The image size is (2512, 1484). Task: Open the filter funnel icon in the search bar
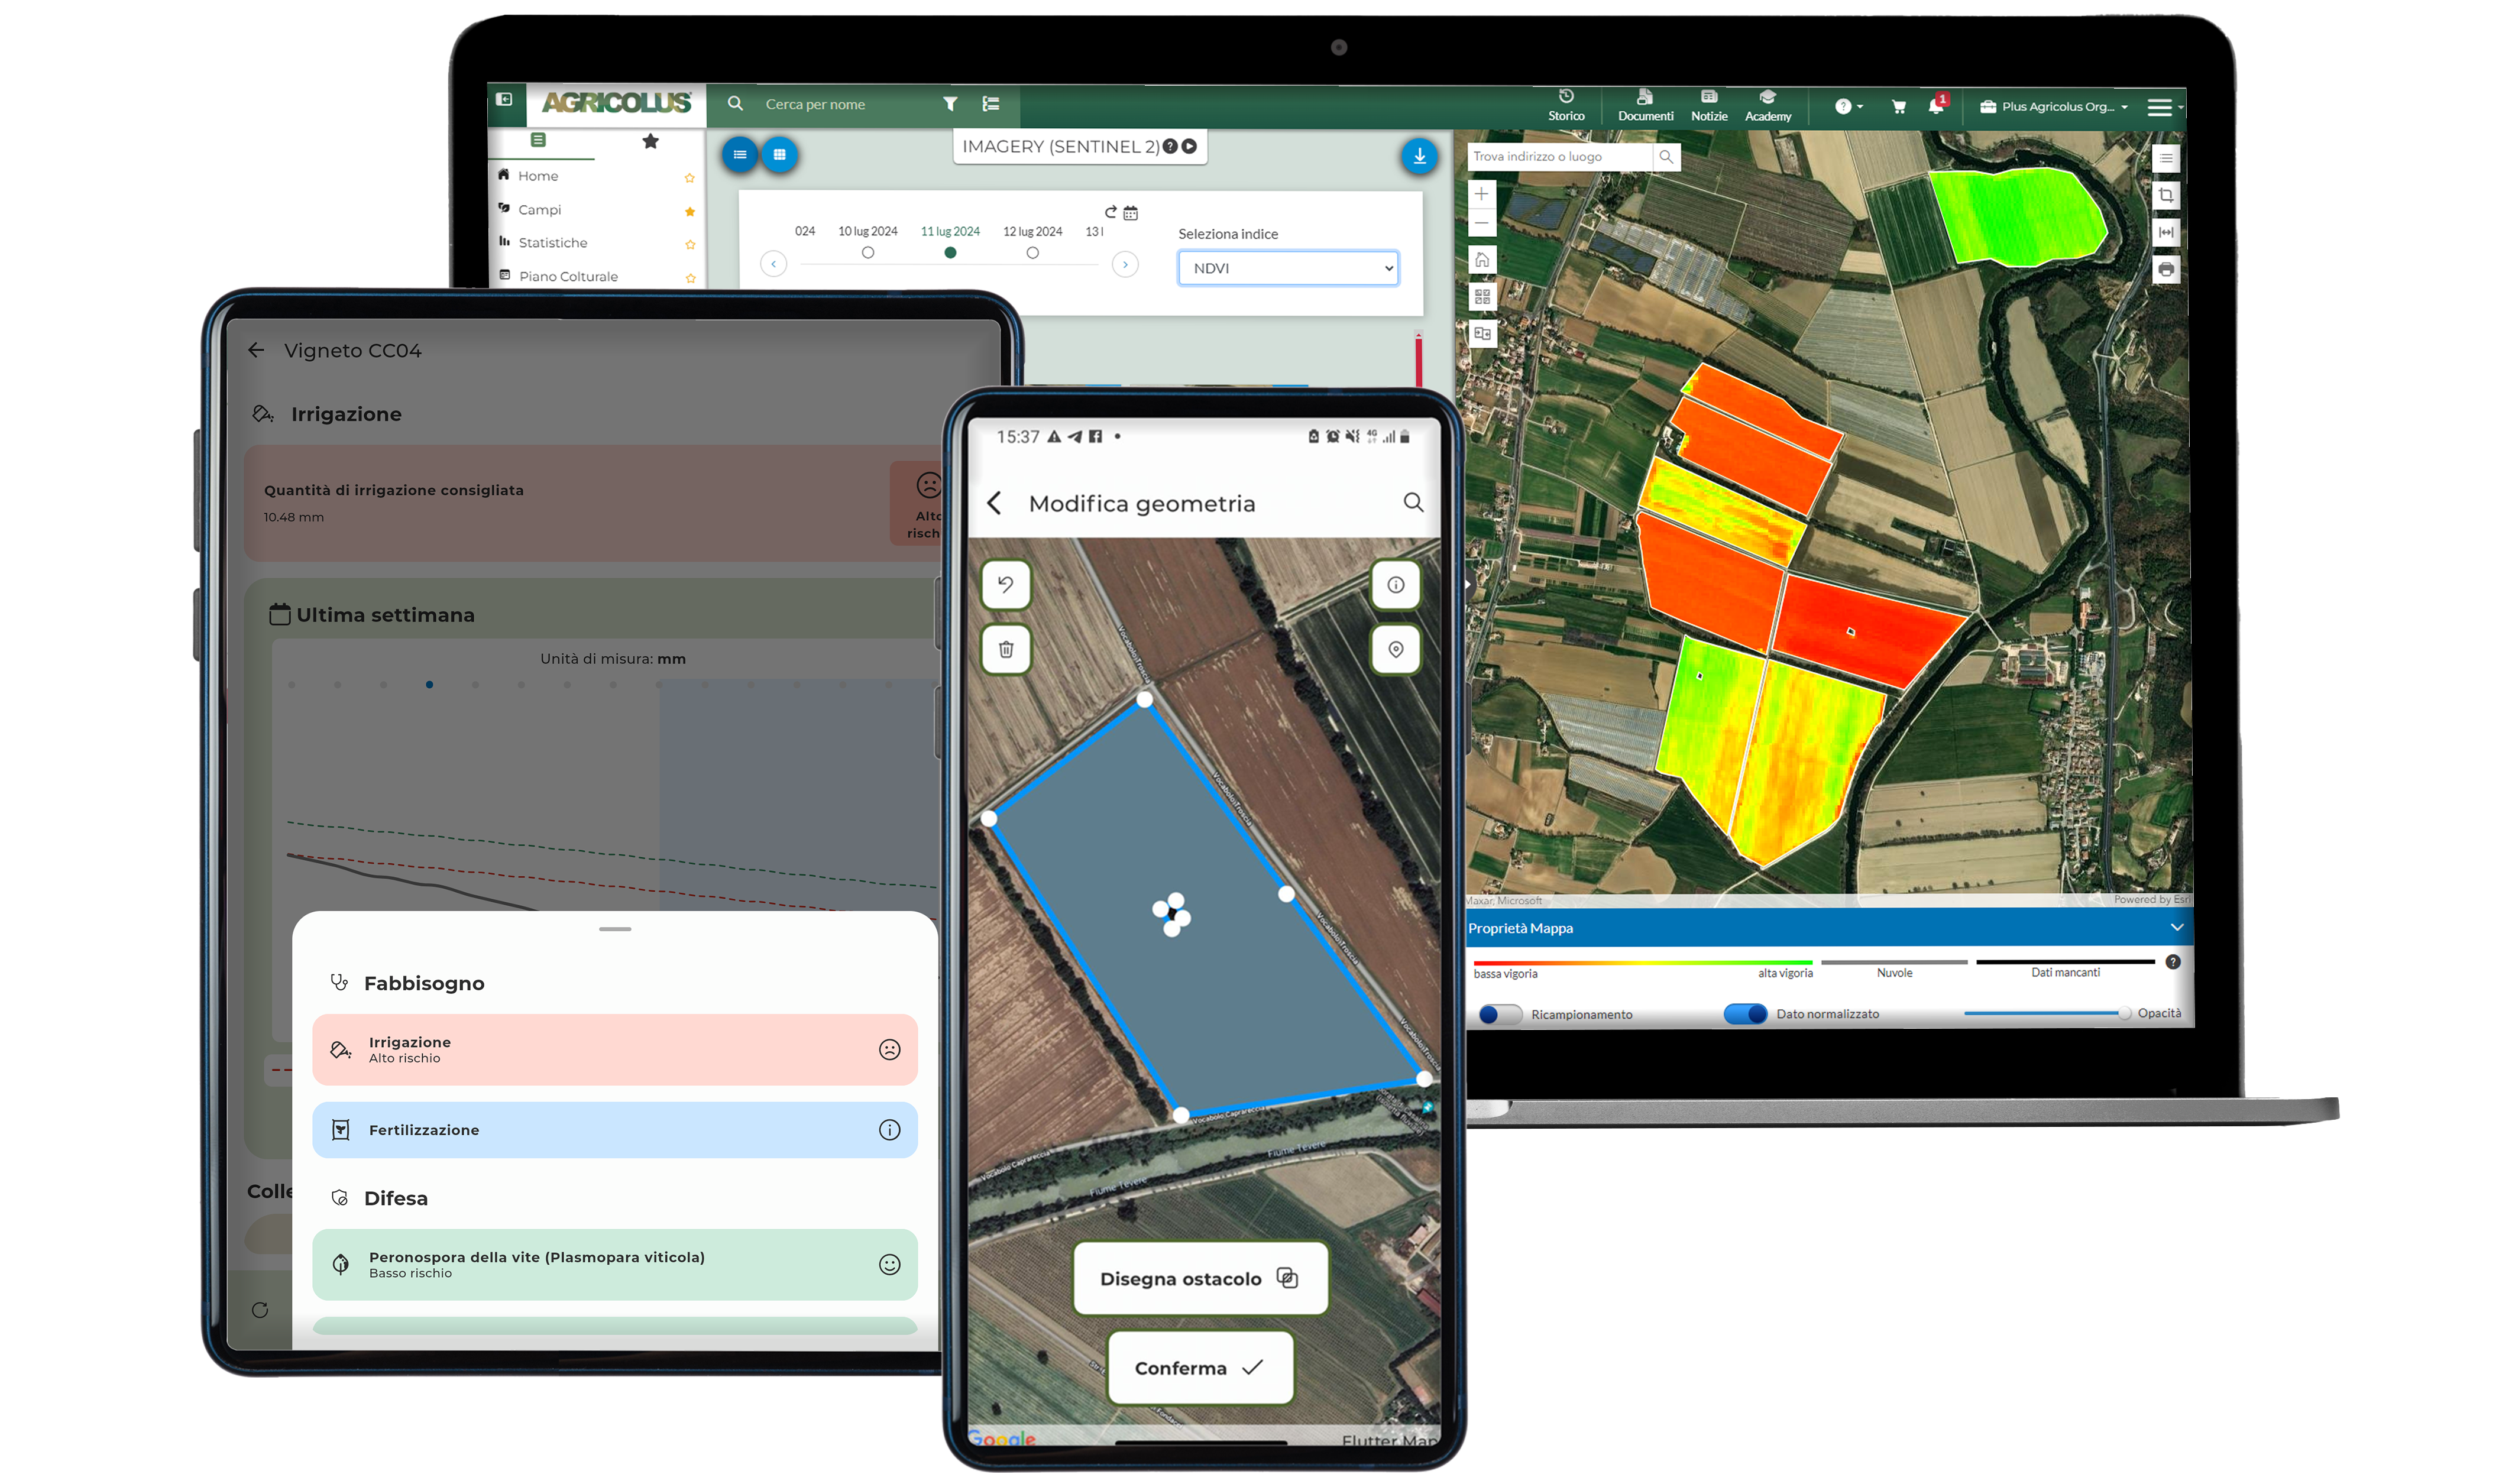tap(950, 104)
